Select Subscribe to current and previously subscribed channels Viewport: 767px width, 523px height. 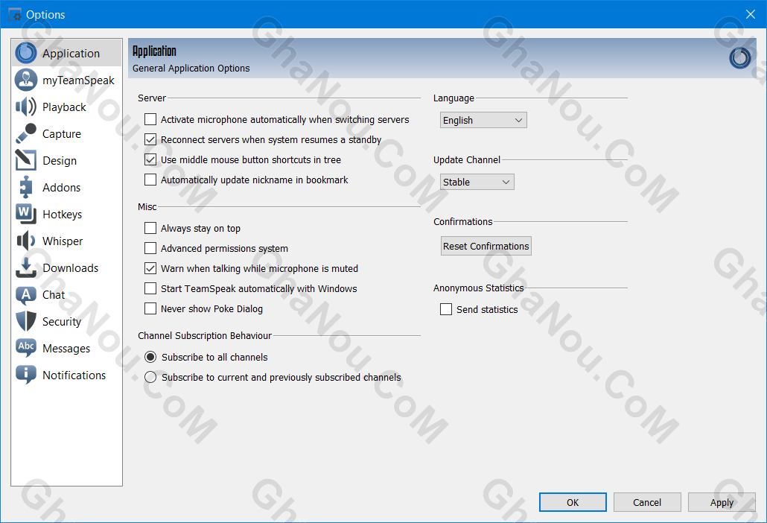(x=150, y=378)
